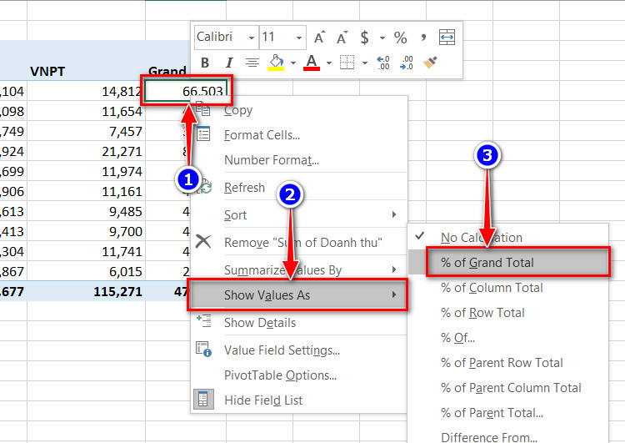Click Increase Decimal icon
This screenshot has width=625, height=443.
coord(383,63)
